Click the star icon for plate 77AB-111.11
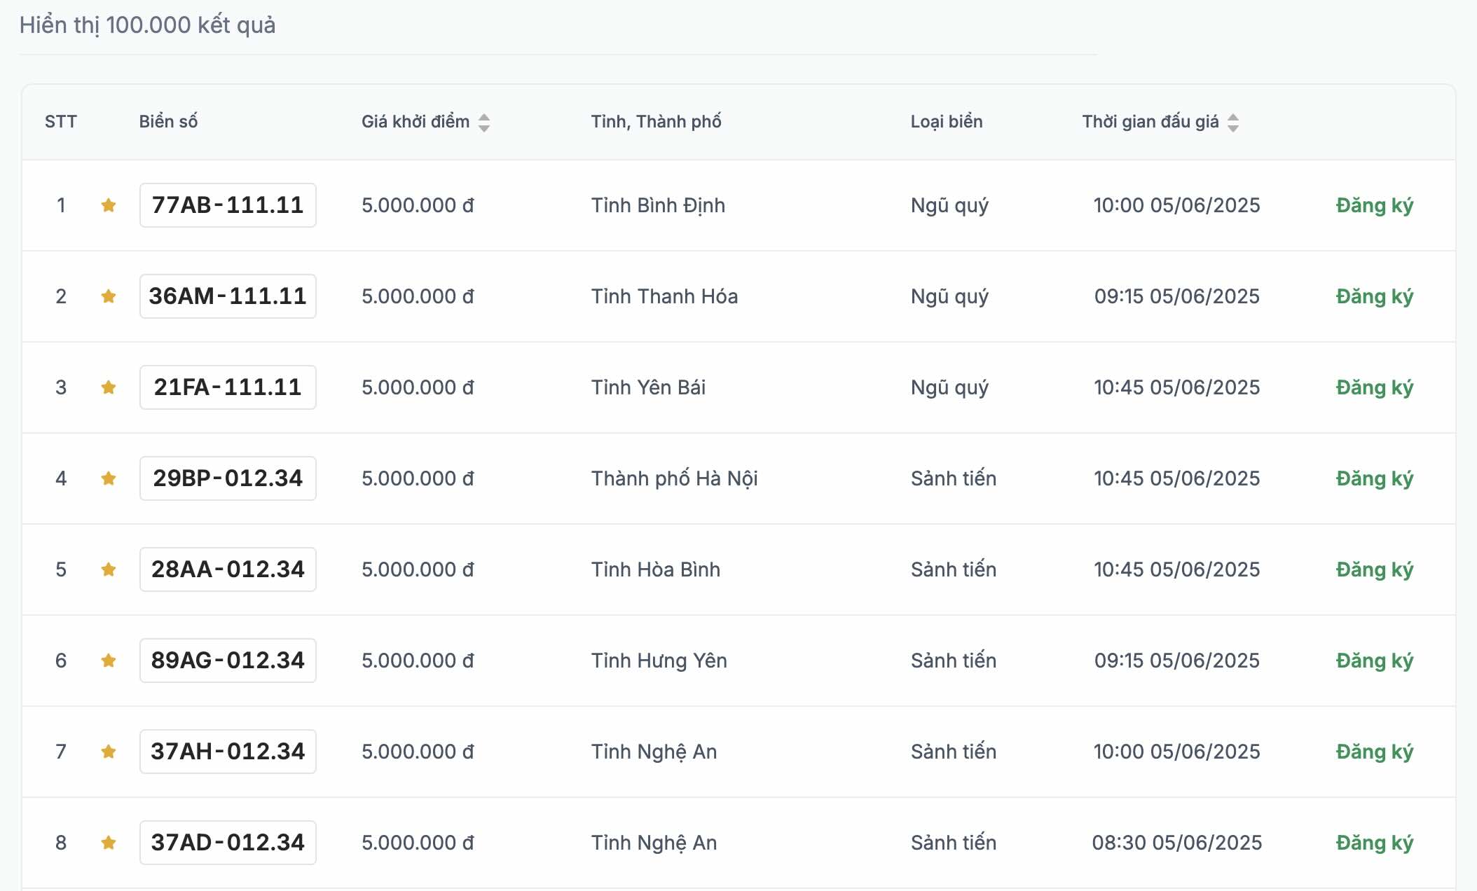Screen dimensions: 1477x891 tap(109, 205)
